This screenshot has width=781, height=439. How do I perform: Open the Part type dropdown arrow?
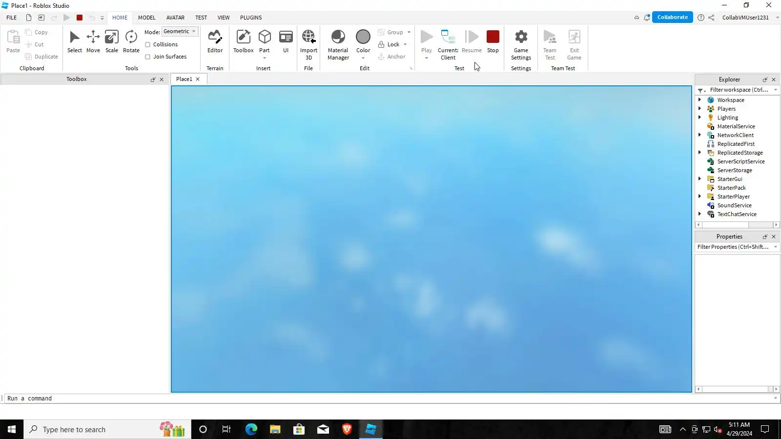(265, 58)
